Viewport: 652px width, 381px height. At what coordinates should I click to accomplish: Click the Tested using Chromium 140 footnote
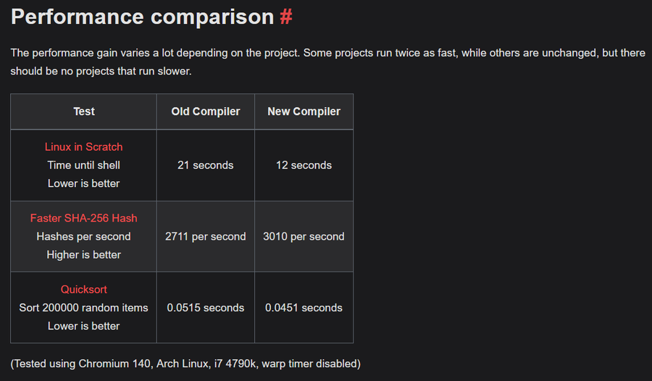coord(185,363)
